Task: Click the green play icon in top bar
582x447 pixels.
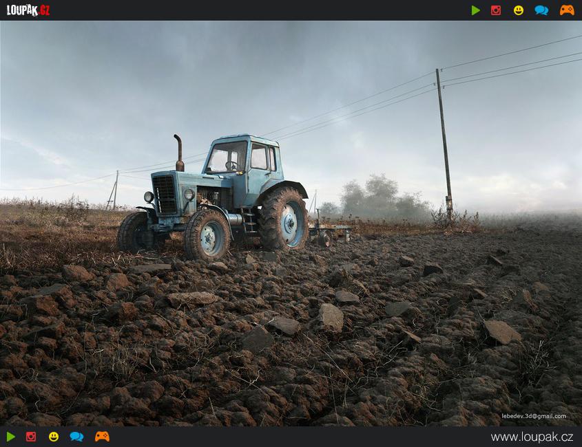Action: tap(475, 10)
